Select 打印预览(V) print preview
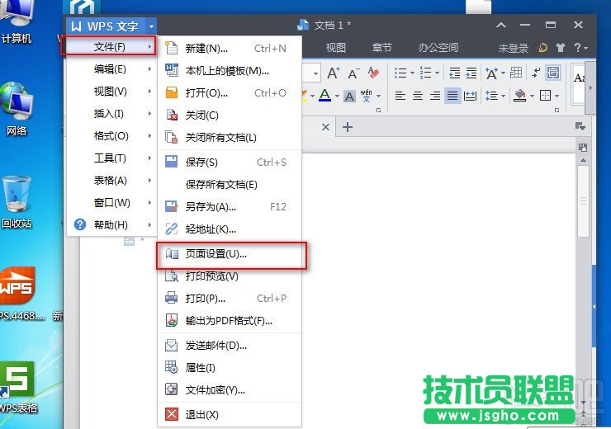This screenshot has height=429, width=611. pyautogui.click(x=230, y=276)
